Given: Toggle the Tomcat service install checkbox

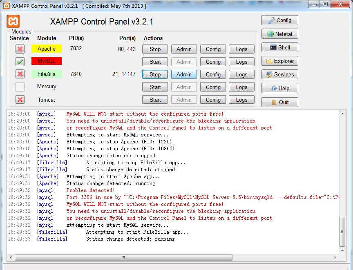Looking at the screenshot, I should coord(20,99).
